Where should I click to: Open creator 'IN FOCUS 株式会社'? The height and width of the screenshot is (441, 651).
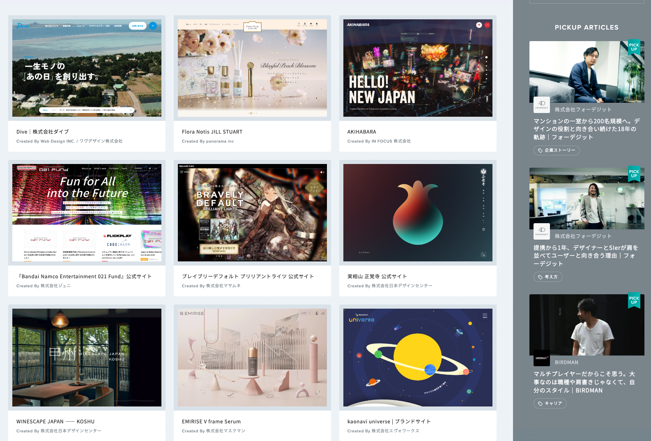tap(391, 141)
